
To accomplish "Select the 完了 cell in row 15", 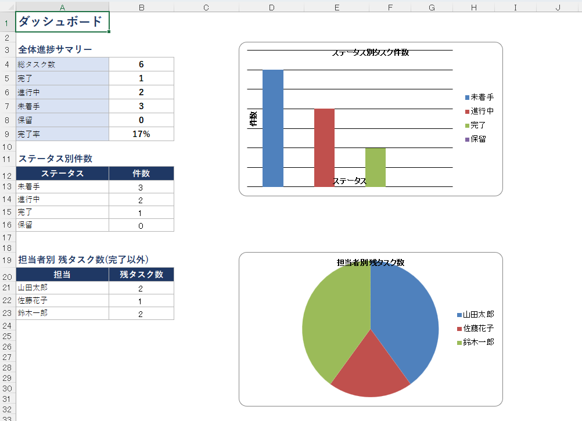I will (x=62, y=212).
